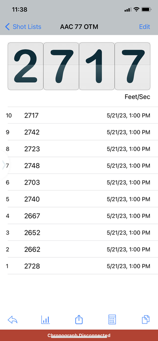Expand the side drawer chevron handle
The image size is (158, 341).
[4, 165]
